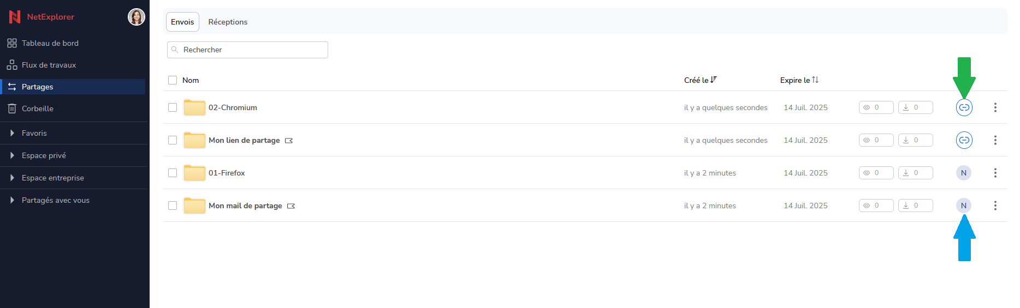
Task: Click the N avatar badge on 01-Firefox row
Action: click(x=964, y=173)
